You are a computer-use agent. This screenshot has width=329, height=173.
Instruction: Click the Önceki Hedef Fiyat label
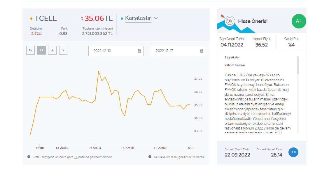269,149
